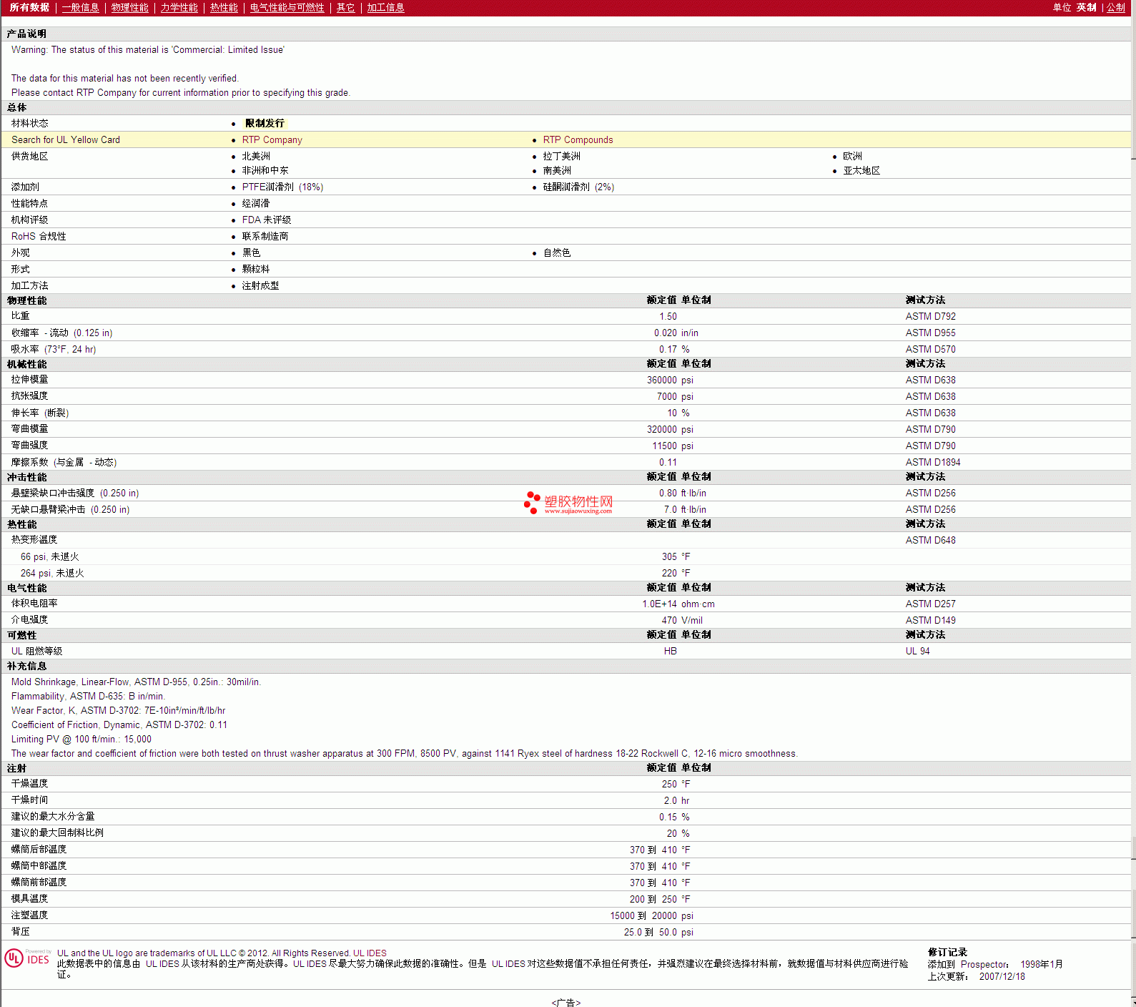Open the 所有数据 tab
Screen dimensions: 1136x1007
(x=29, y=8)
